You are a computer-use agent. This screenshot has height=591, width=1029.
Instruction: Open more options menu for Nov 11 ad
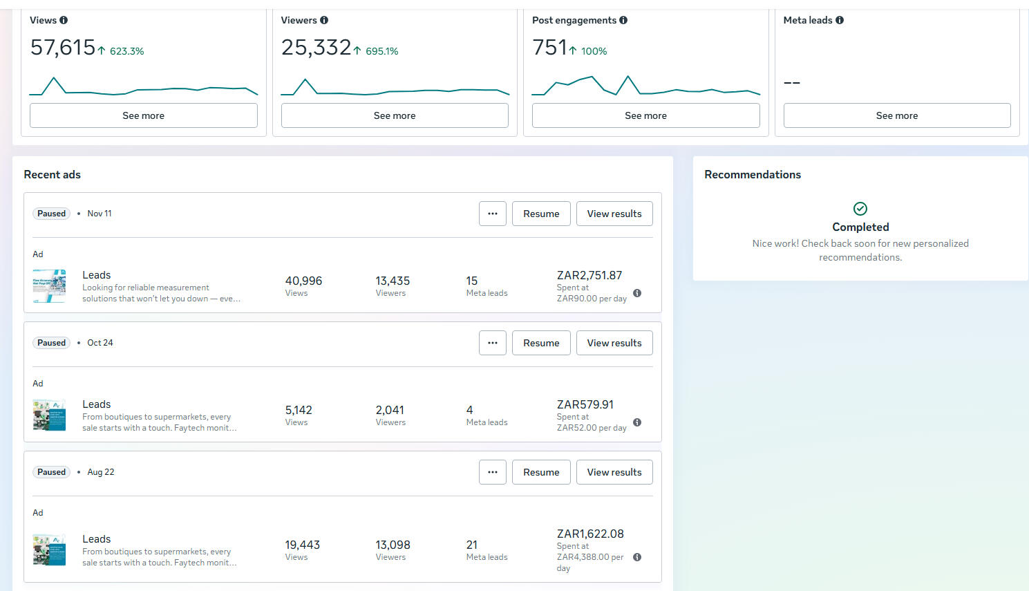tap(493, 214)
